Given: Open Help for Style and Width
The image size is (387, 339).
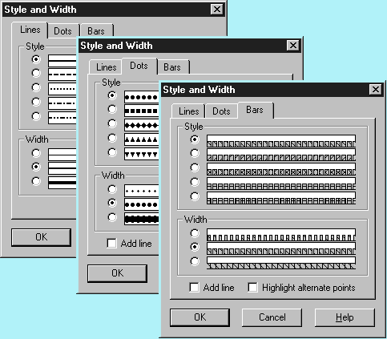Looking at the screenshot, I should coord(345,317).
